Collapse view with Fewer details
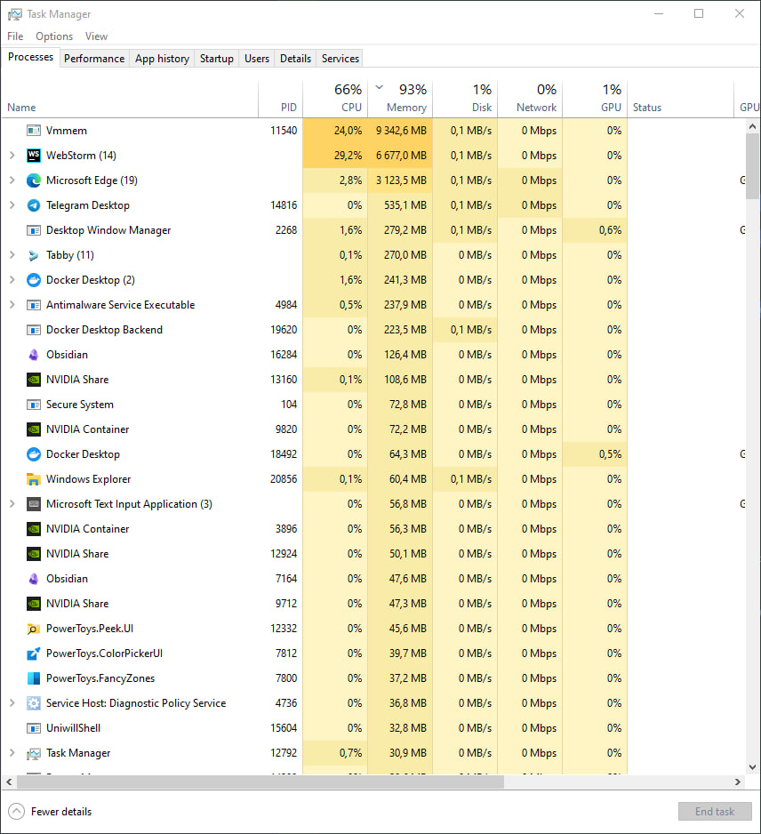This screenshot has width=761, height=834. coord(51,812)
